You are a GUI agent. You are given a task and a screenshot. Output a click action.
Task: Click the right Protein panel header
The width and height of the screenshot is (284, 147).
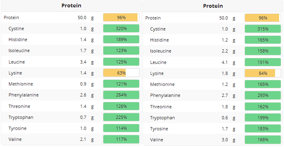213,6
